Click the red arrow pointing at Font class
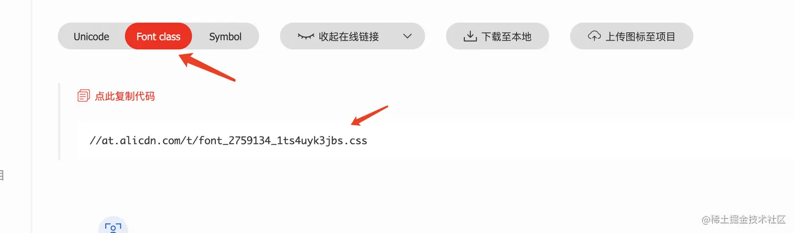794x233 pixels. point(207,66)
